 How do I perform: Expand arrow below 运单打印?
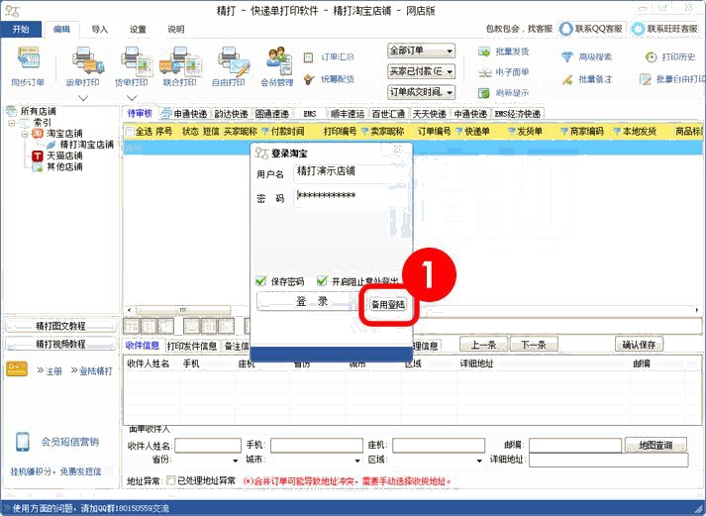(x=83, y=98)
